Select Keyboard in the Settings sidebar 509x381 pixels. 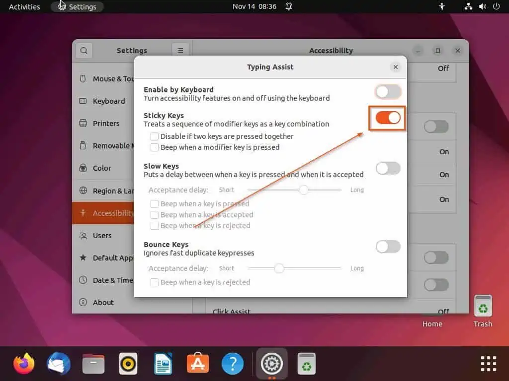coord(109,101)
